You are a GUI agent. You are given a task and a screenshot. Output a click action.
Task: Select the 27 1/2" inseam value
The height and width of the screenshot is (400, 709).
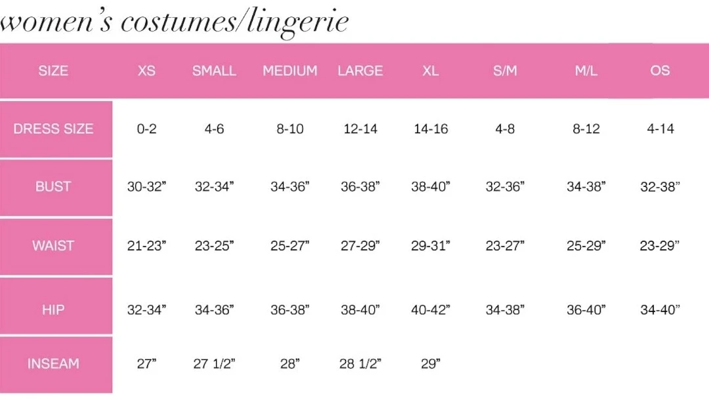214,364
